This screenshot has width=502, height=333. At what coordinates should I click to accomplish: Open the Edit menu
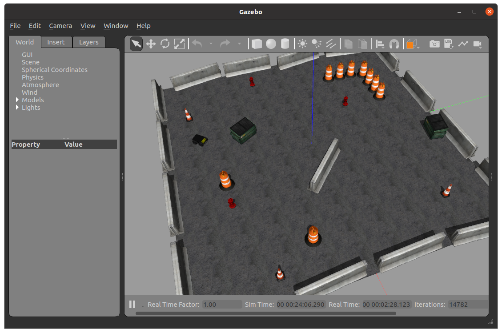[35, 26]
